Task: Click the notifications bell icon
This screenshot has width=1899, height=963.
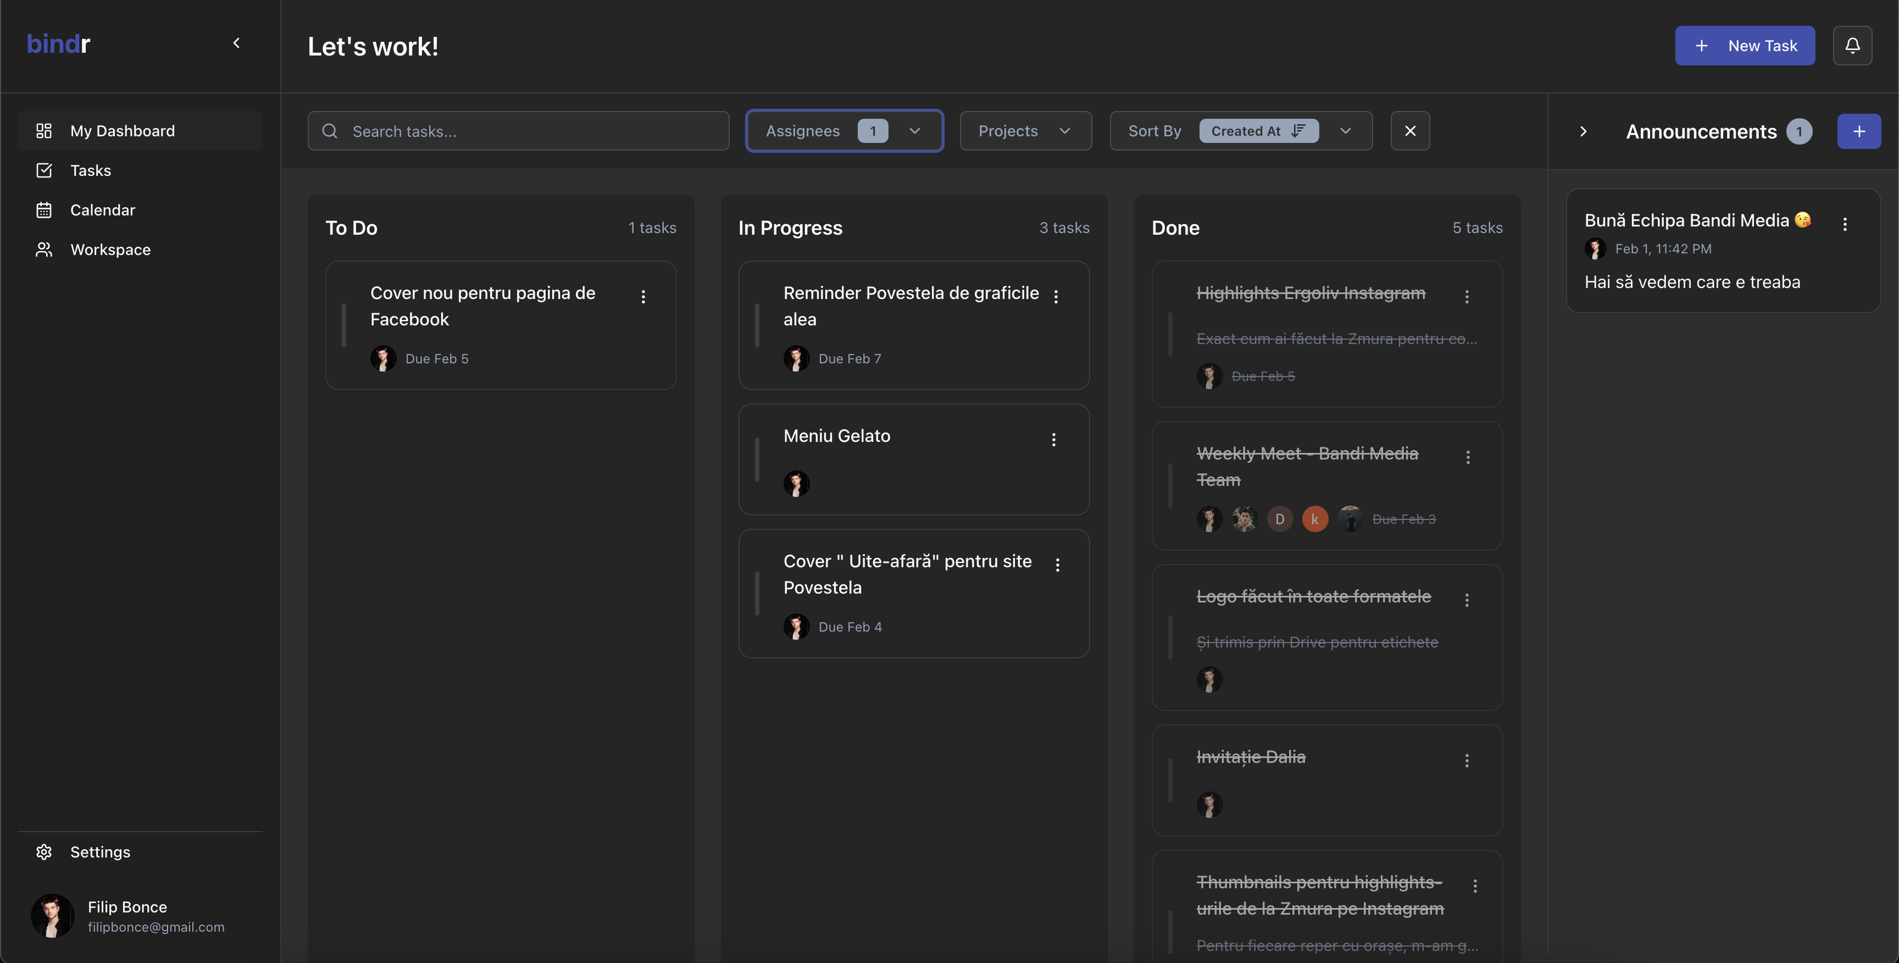Action: (1852, 46)
